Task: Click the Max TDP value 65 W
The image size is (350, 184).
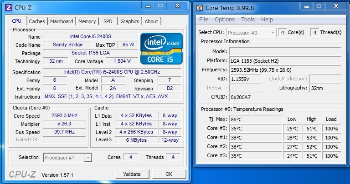Action: coord(128,45)
